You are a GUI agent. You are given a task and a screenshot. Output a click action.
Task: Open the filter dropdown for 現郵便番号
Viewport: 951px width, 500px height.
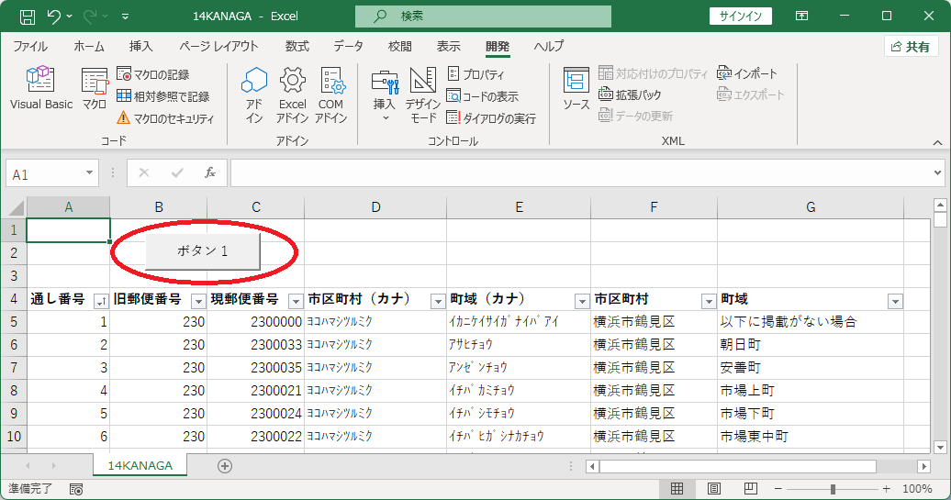pos(296,301)
